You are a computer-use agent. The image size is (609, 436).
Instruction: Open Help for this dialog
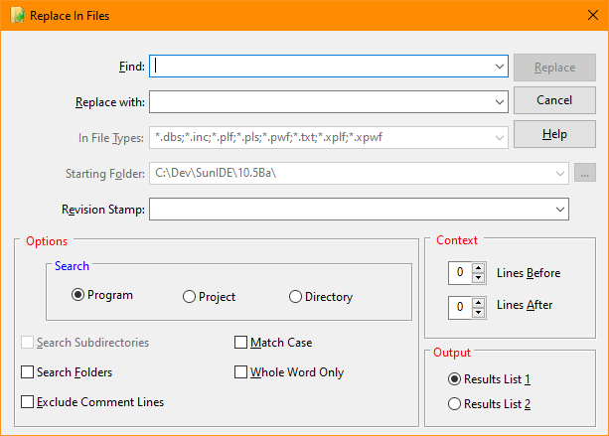coord(554,134)
